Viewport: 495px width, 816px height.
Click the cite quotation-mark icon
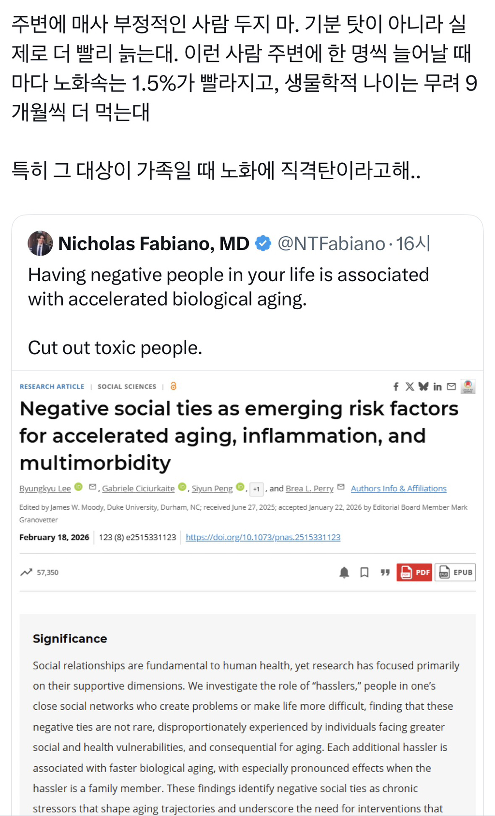tap(385, 573)
